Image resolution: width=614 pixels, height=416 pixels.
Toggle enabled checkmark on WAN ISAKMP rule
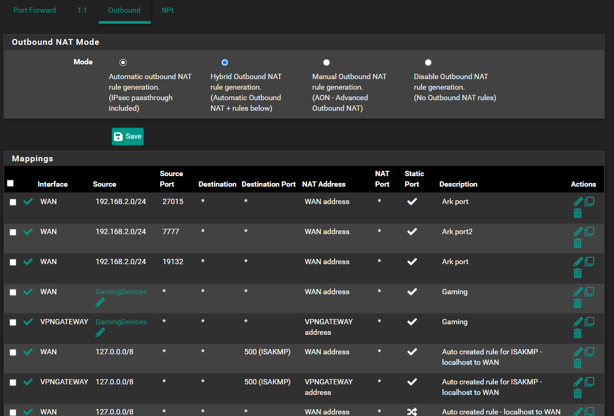click(x=28, y=352)
